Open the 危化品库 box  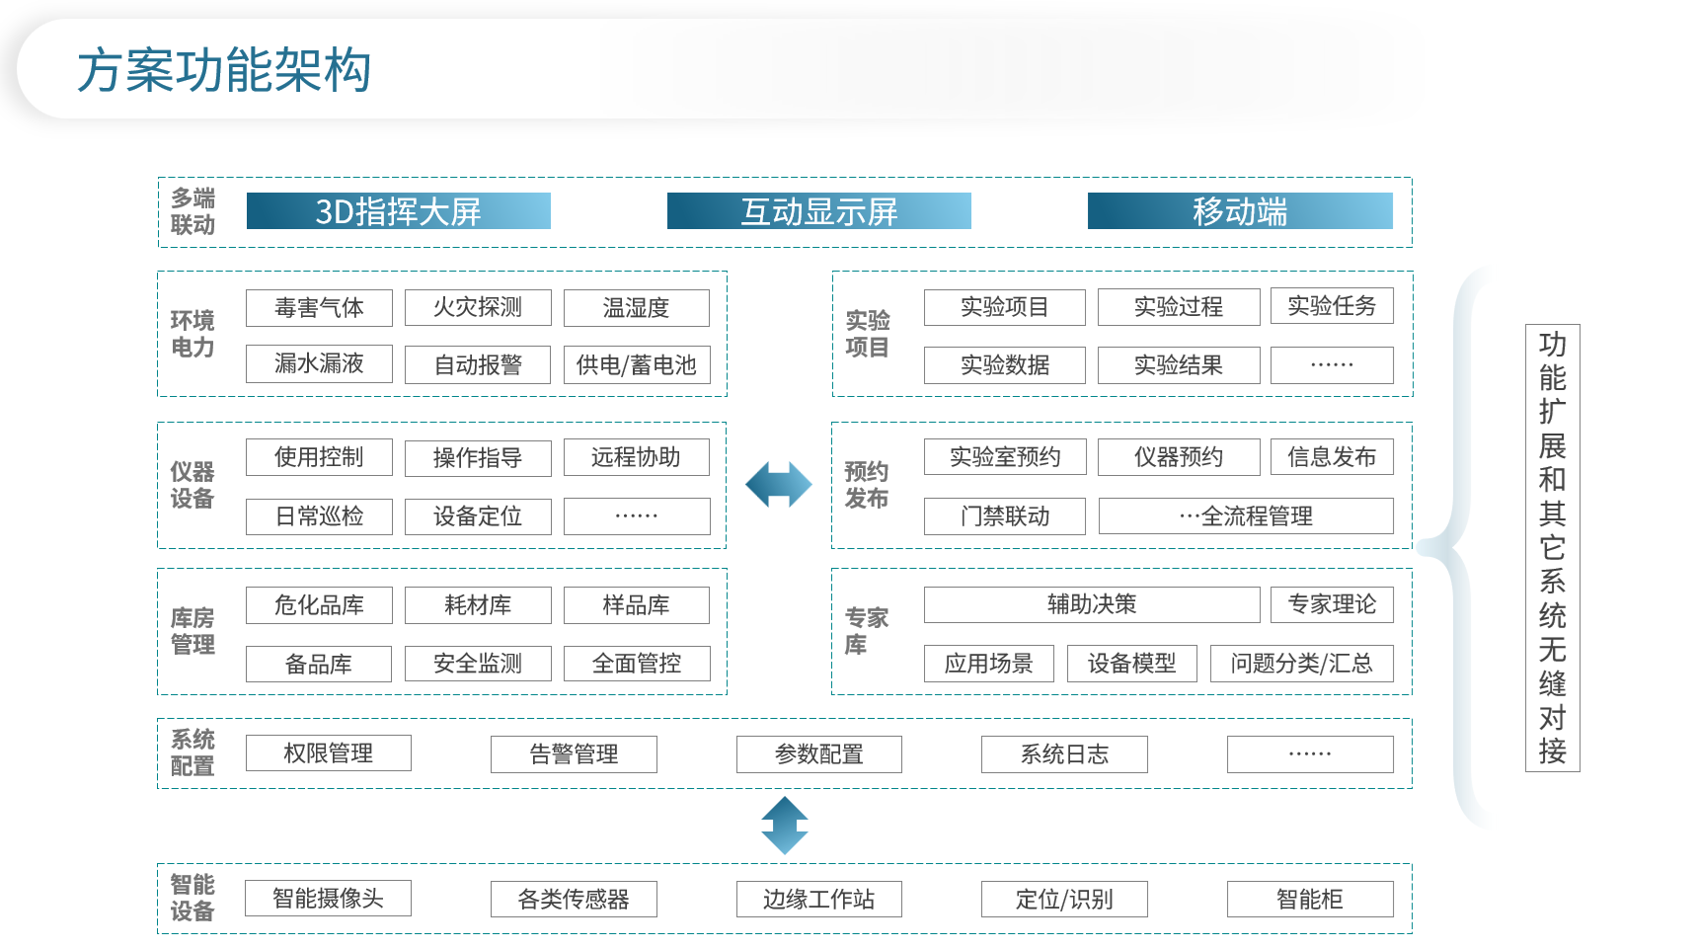click(x=319, y=605)
